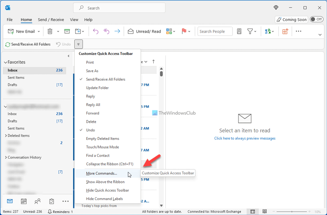Click the Search People input field
Image resolution: width=327 pixels, height=215 pixels.
point(214,31)
